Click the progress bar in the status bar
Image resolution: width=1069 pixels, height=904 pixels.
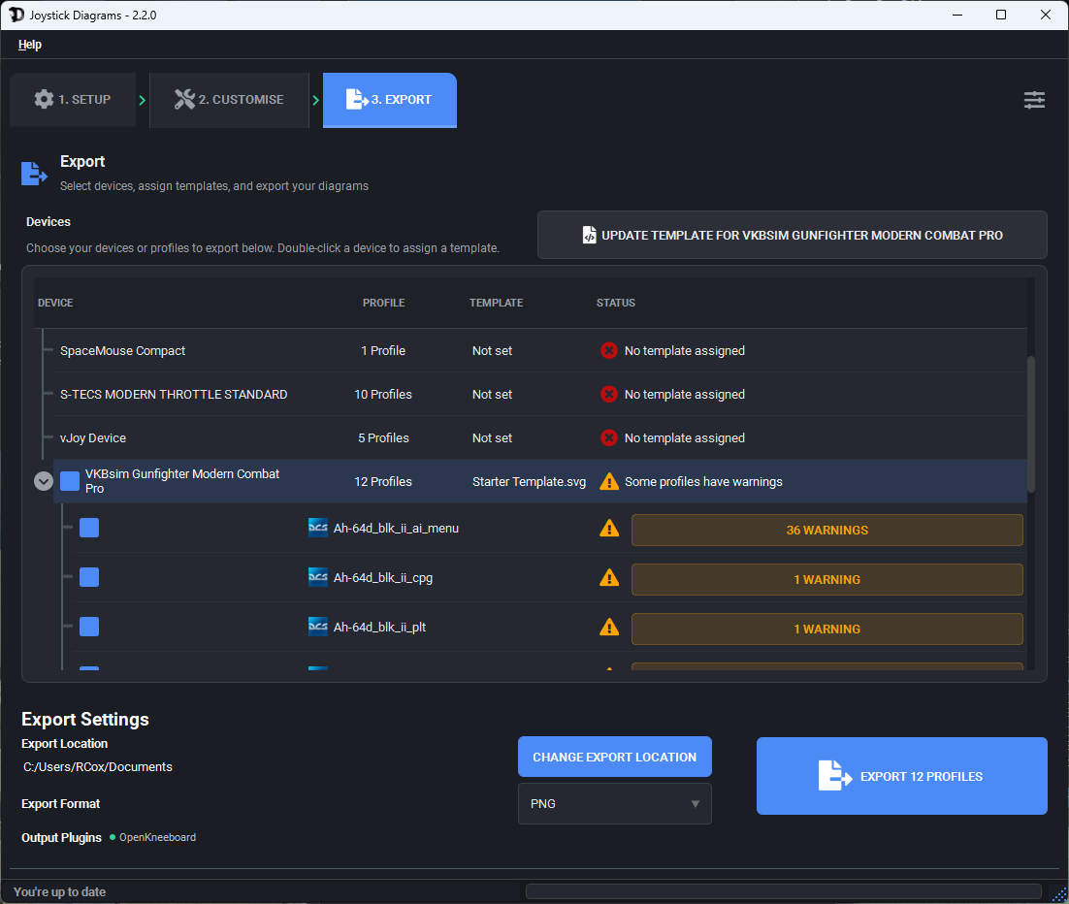tap(784, 891)
